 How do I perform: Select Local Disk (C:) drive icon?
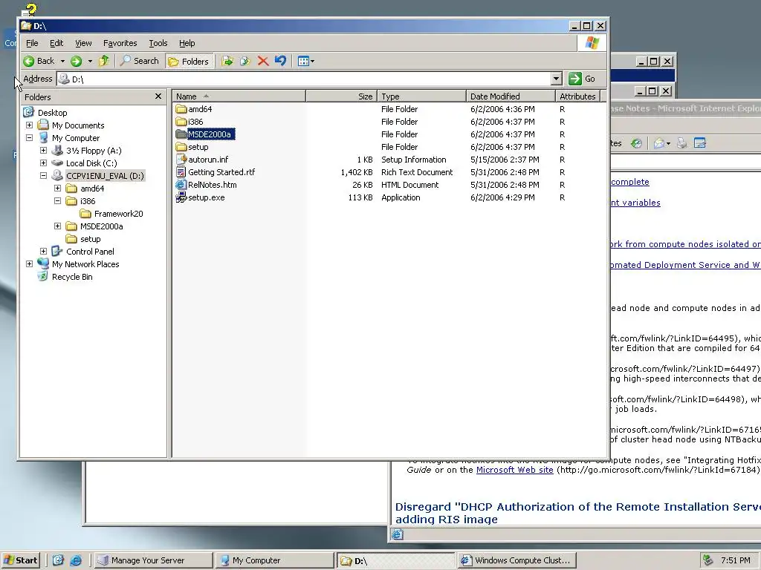57,163
